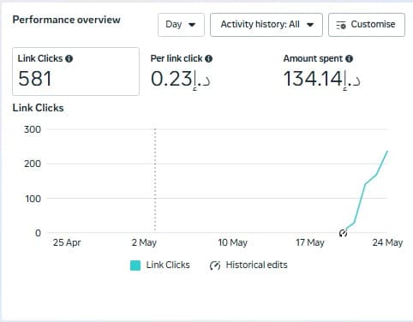Click the historical edit marker on the chart
Screen dimensions: 413x322
tap(343, 233)
